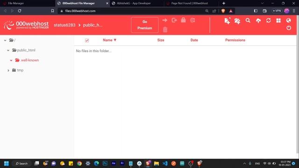Switch to grid view layout
This screenshot has width=299, height=168.
click(x=278, y=21)
